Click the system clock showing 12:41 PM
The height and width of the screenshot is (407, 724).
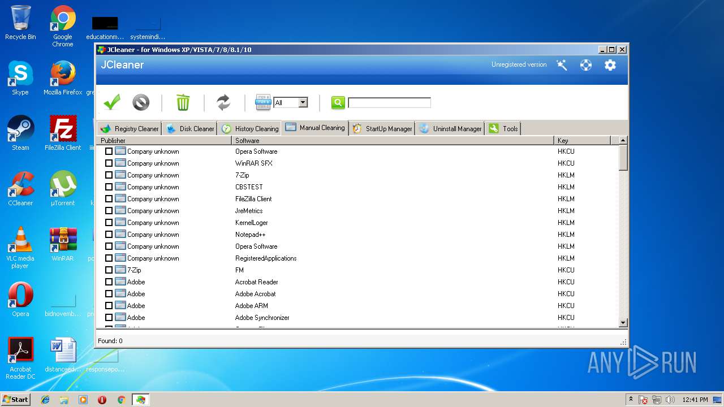coord(695,400)
